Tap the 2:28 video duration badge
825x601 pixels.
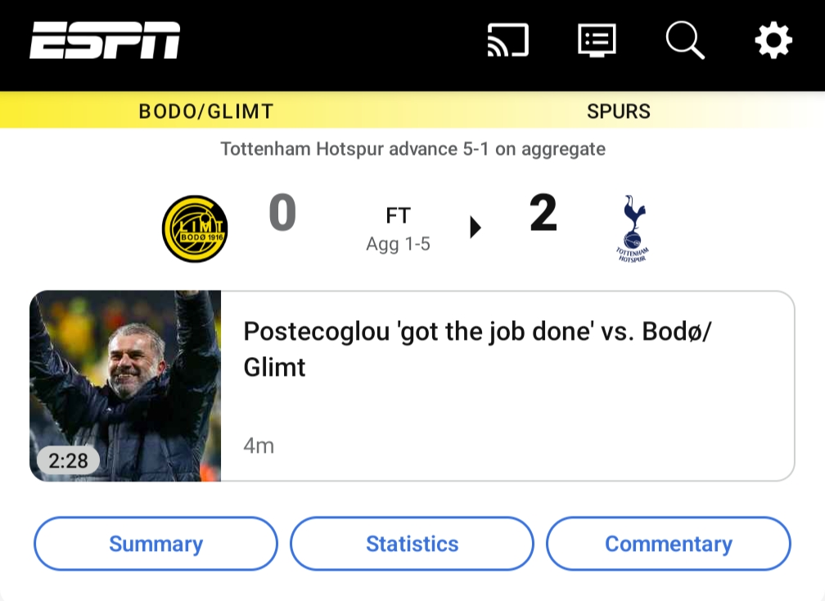coord(68,461)
